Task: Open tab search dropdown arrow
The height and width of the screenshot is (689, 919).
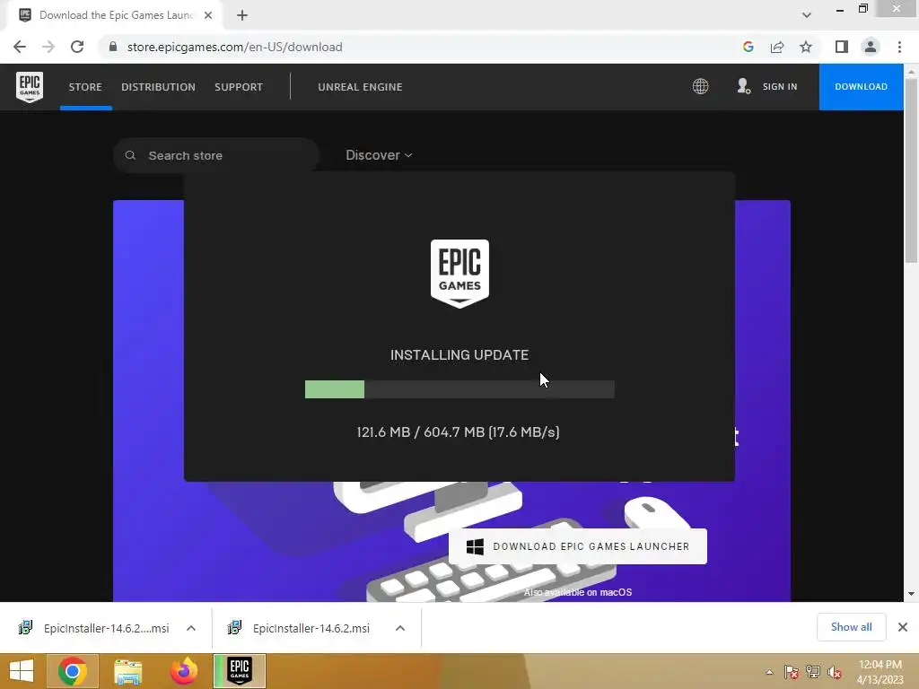Action: [x=807, y=15]
